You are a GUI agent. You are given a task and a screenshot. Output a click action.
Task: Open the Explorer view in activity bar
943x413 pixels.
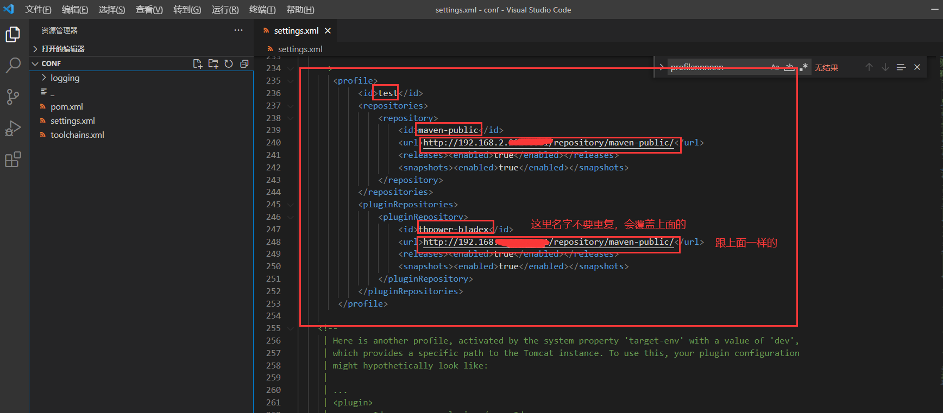pyautogui.click(x=13, y=35)
